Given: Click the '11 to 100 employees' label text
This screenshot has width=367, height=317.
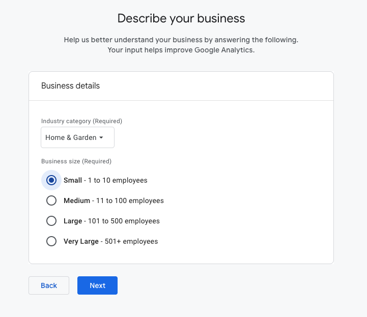Looking at the screenshot, I should (128, 200).
